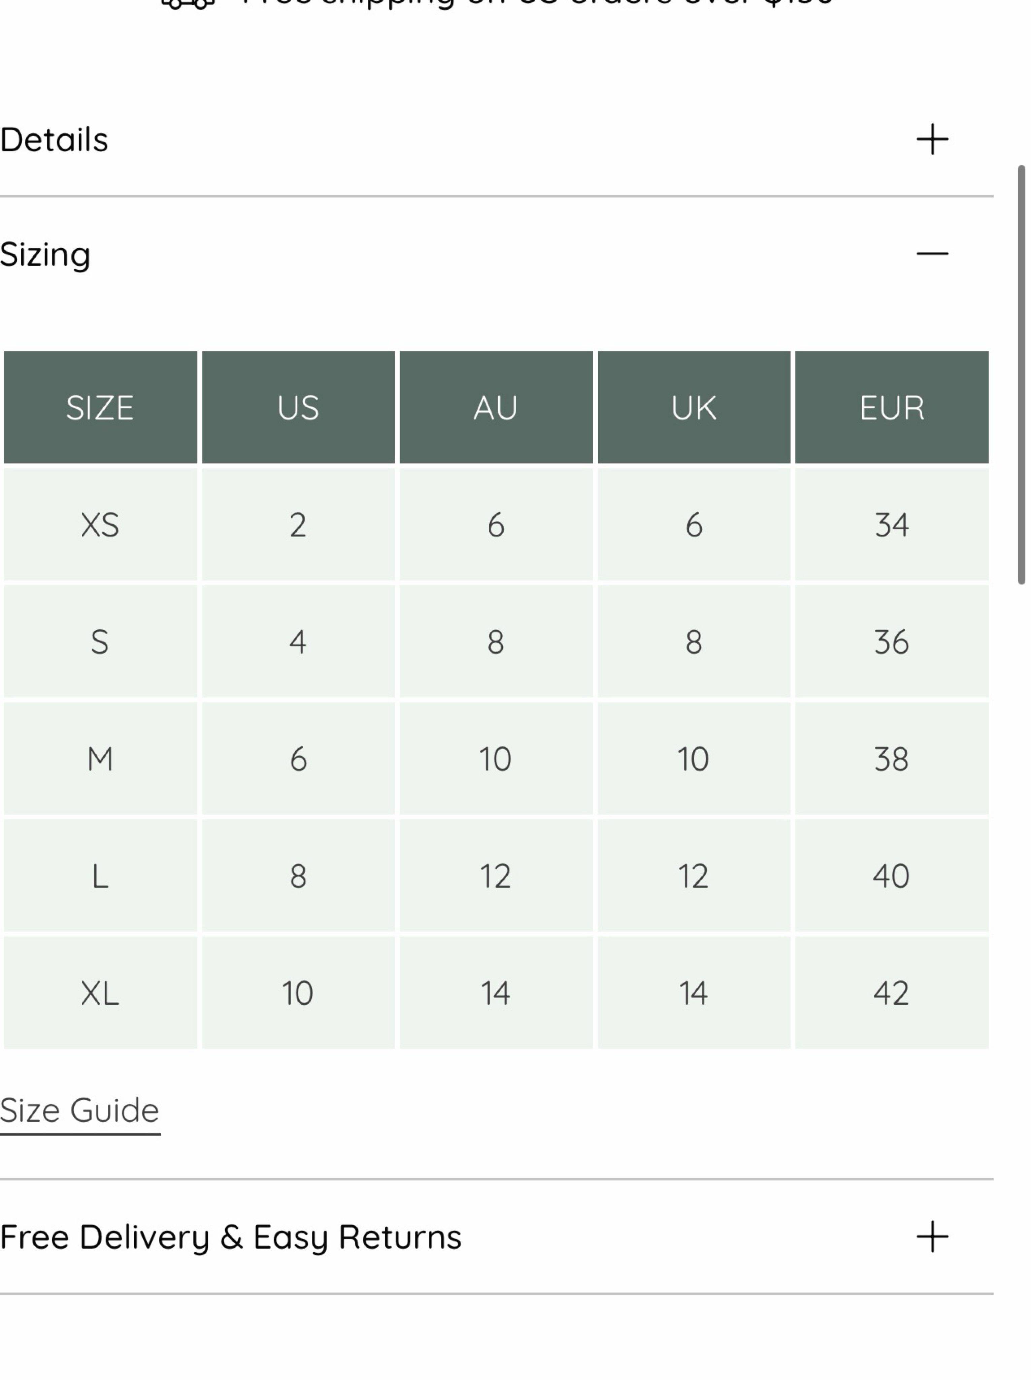Collapse the Sizing section minus icon
The image size is (1031, 1380).
pos(932,253)
